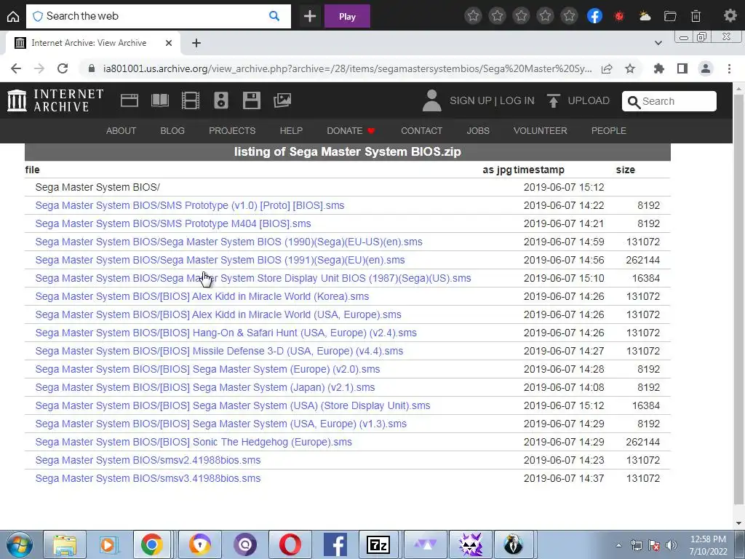Open Sega Master System BIOS (1991) file link
Viewport: 745px width, 559px height.
pyautogui.click(x=220, y=260)
